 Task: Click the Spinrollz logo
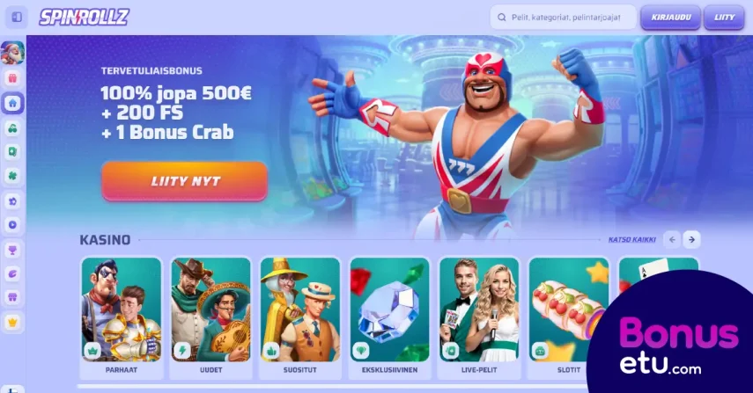pos(84,18)
